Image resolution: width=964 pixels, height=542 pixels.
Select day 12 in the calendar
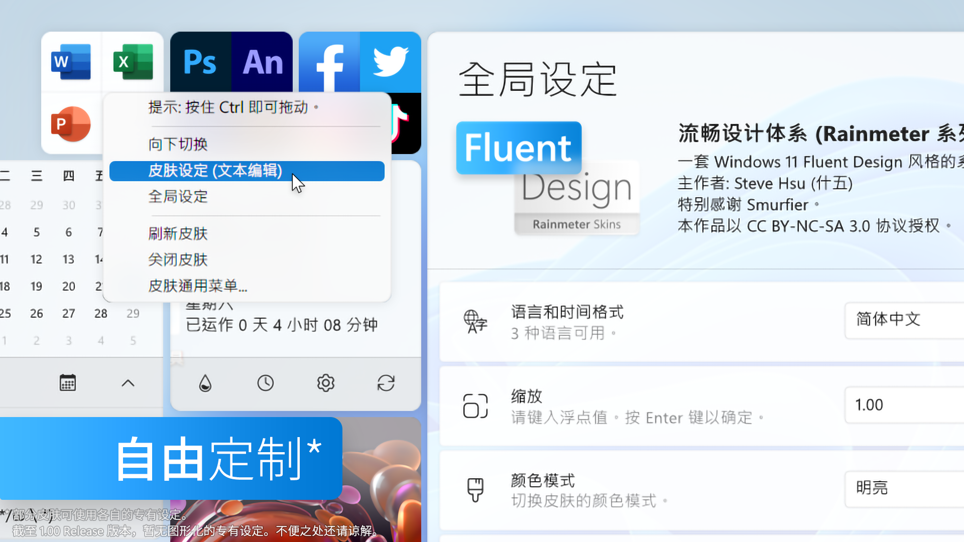tap(37, 259)
